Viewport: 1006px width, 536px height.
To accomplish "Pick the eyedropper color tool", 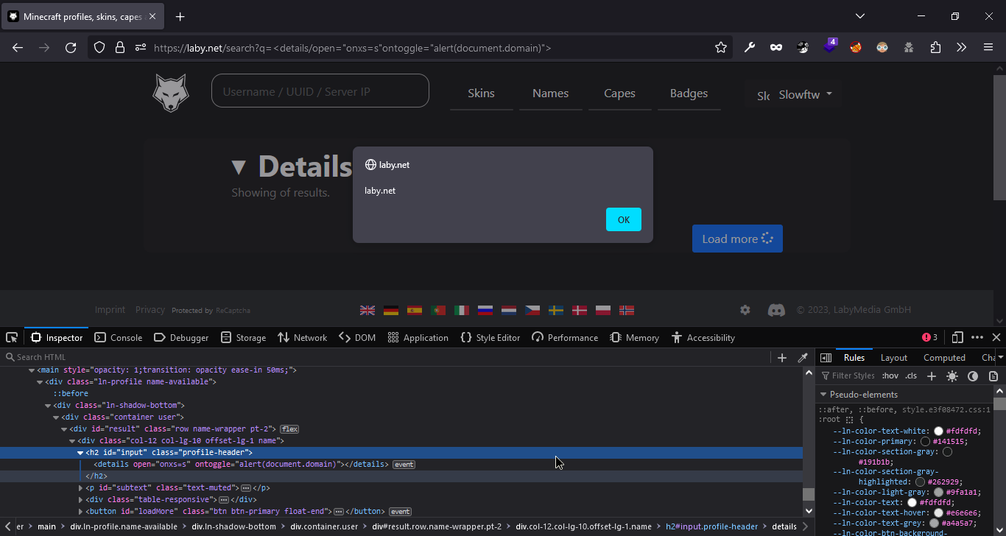I will pyautogui.click(x=803, y=357).
